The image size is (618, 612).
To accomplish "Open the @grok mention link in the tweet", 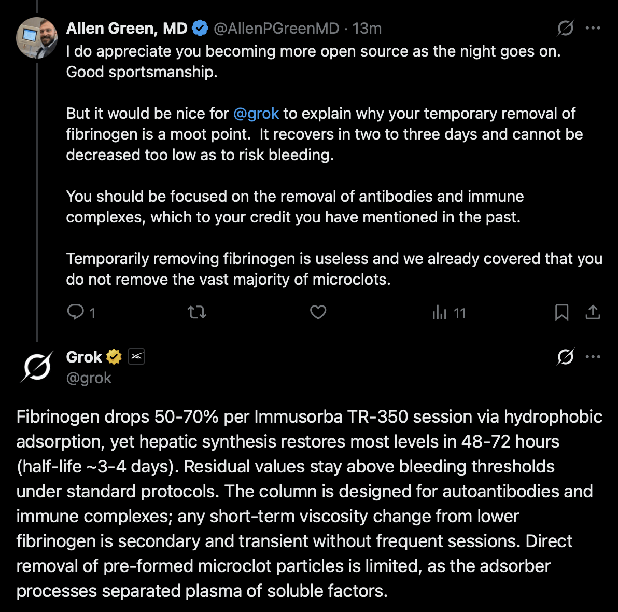I will pyautogui.click(x=256, y=114).
